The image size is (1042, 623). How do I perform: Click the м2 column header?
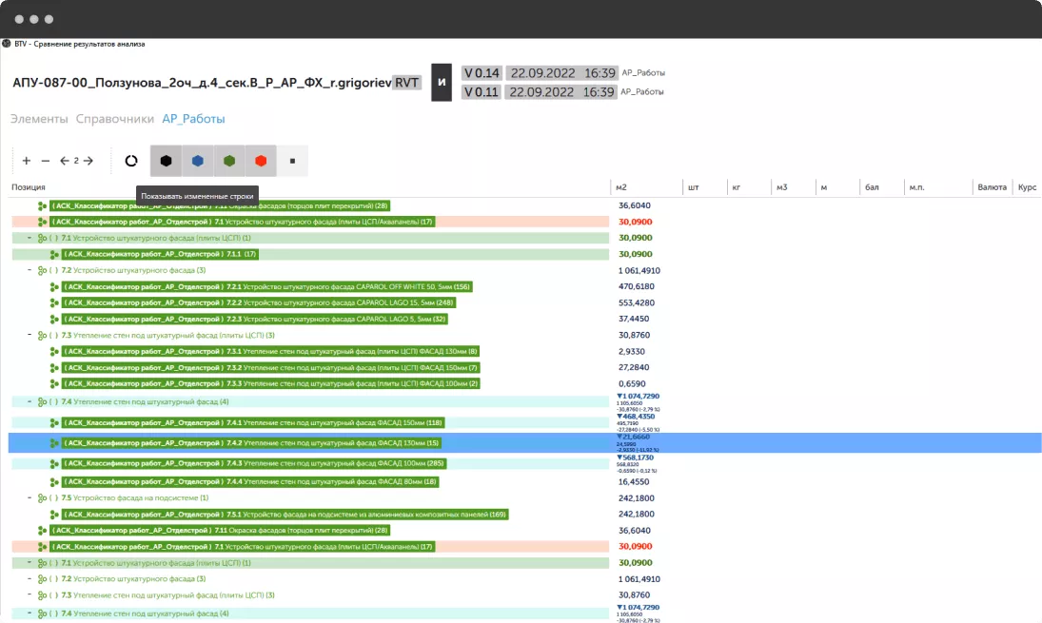[x=624, y=187]
